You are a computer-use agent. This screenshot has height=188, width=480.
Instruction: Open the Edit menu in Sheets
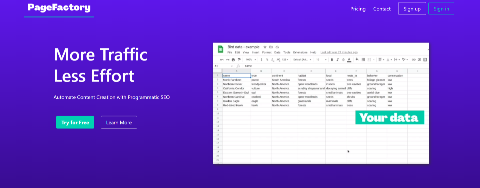pos(237,52)
